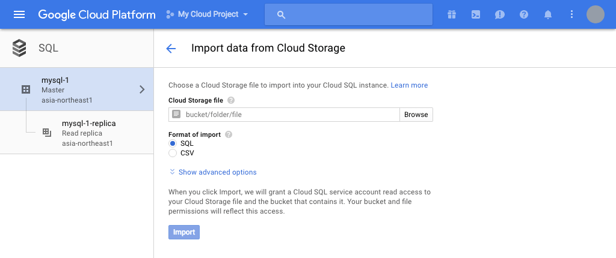The image size is (616, 258).
Task: Click the user account avatar
Action: point(595,14)
